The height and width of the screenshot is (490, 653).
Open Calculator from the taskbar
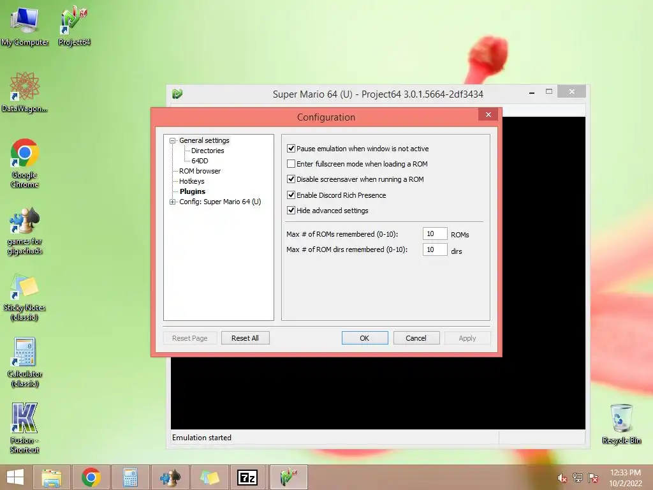tap(130, 477)
